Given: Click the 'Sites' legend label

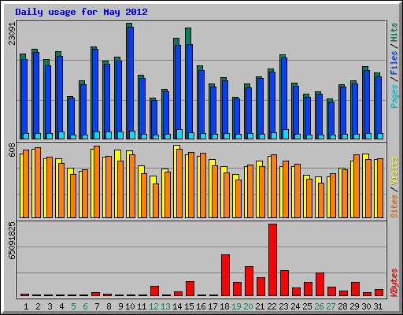Looking at the screenshot, I should pos(394,206).
